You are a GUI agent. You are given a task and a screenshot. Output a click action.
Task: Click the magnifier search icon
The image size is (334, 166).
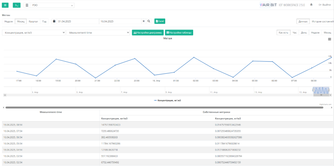149,21
